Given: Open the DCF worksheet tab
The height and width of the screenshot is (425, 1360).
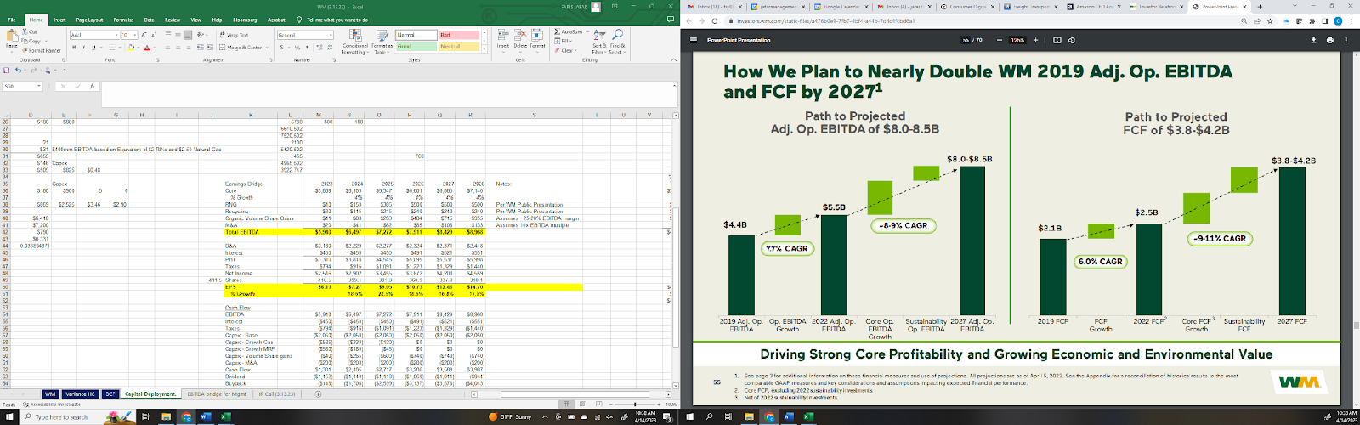Looking at the screenshot, I should [110, 394].
